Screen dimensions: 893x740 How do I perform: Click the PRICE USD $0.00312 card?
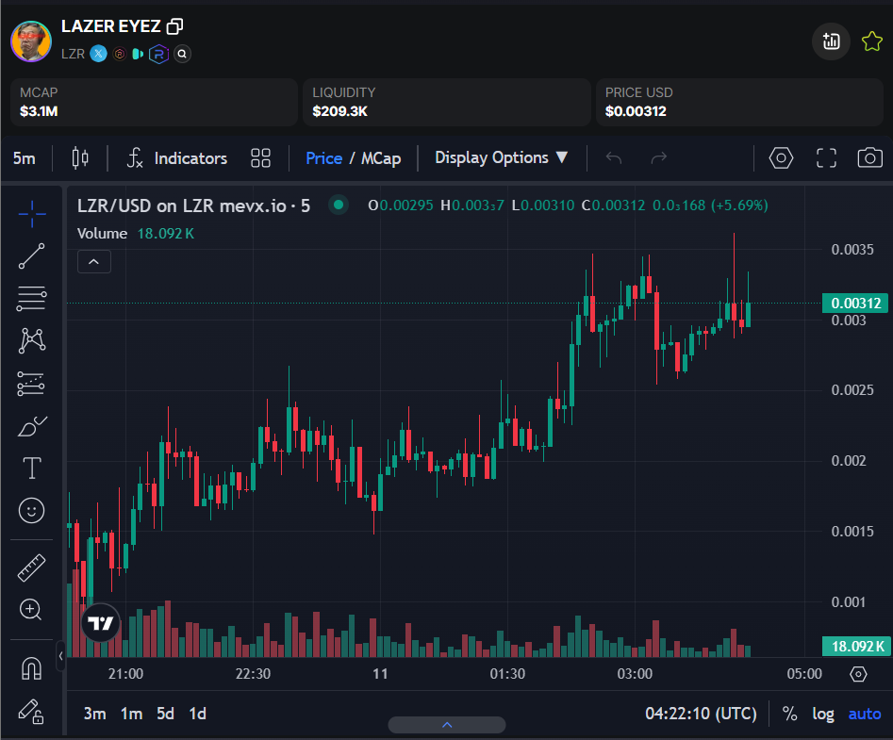(x=739, y=103)
